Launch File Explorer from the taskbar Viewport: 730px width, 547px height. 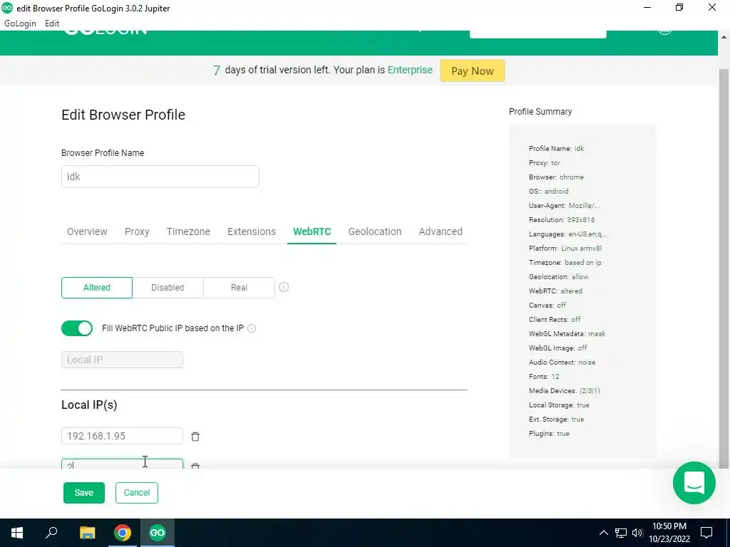pyautogui.click(x=87, y=533)
